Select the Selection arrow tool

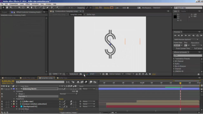click(3, 8)
